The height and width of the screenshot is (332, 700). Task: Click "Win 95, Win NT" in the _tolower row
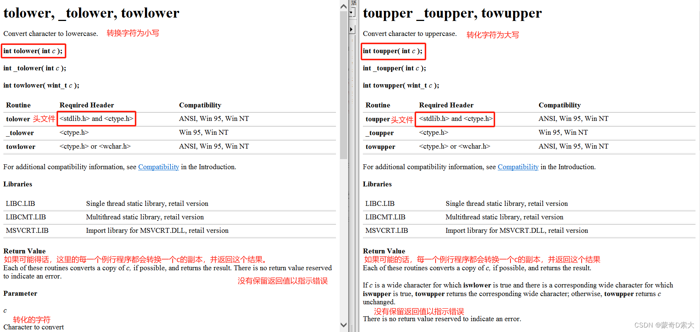[203, 133]
